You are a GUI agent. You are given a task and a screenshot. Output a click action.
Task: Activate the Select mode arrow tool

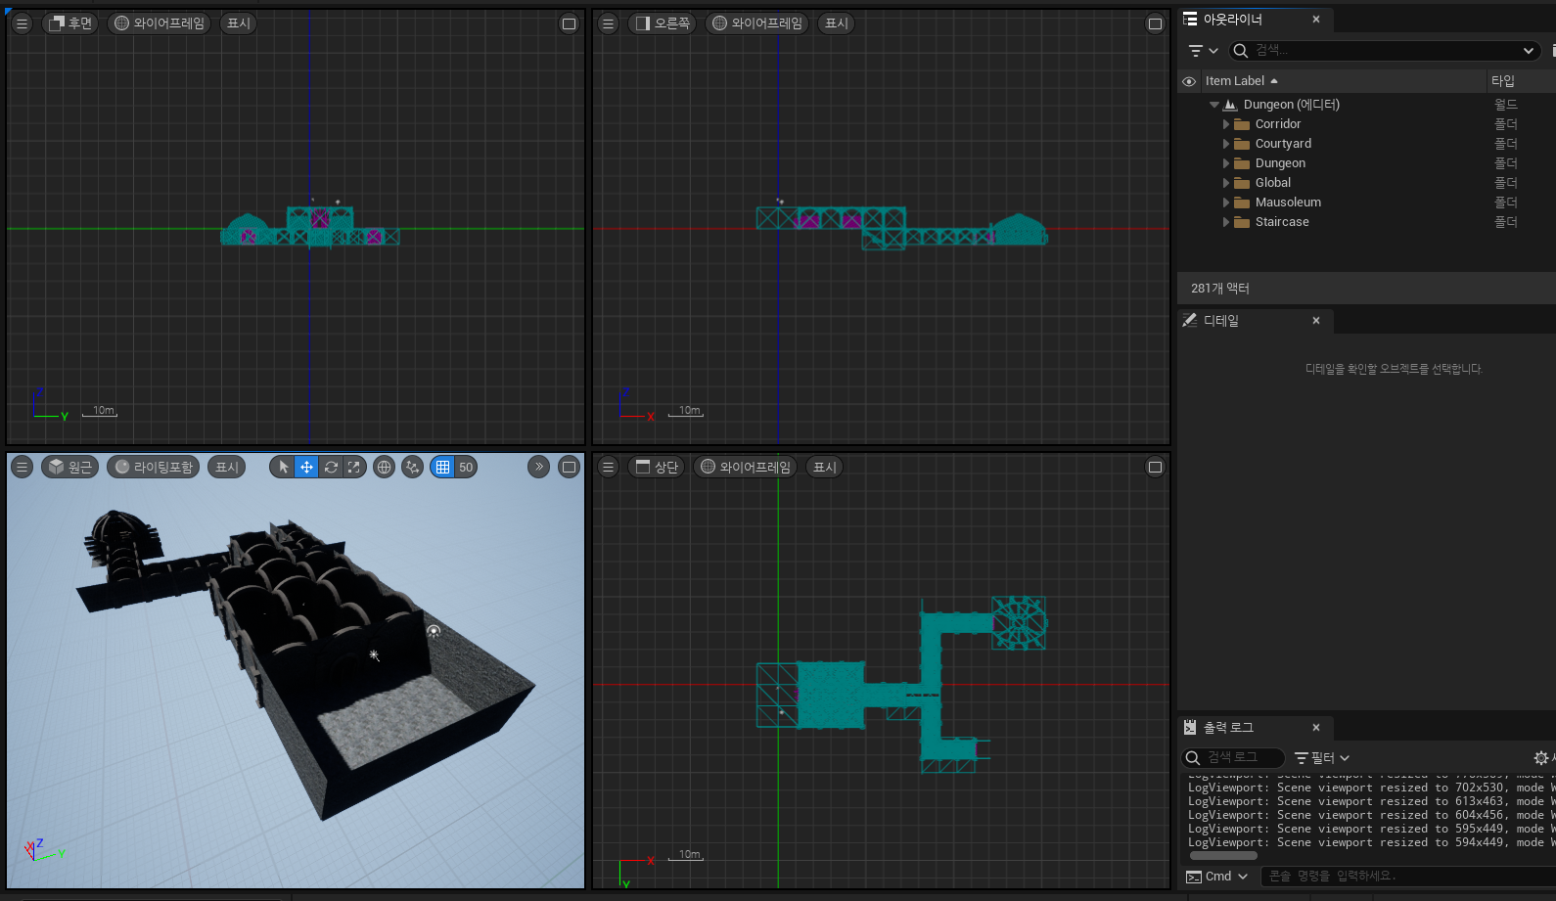(283, 468)
